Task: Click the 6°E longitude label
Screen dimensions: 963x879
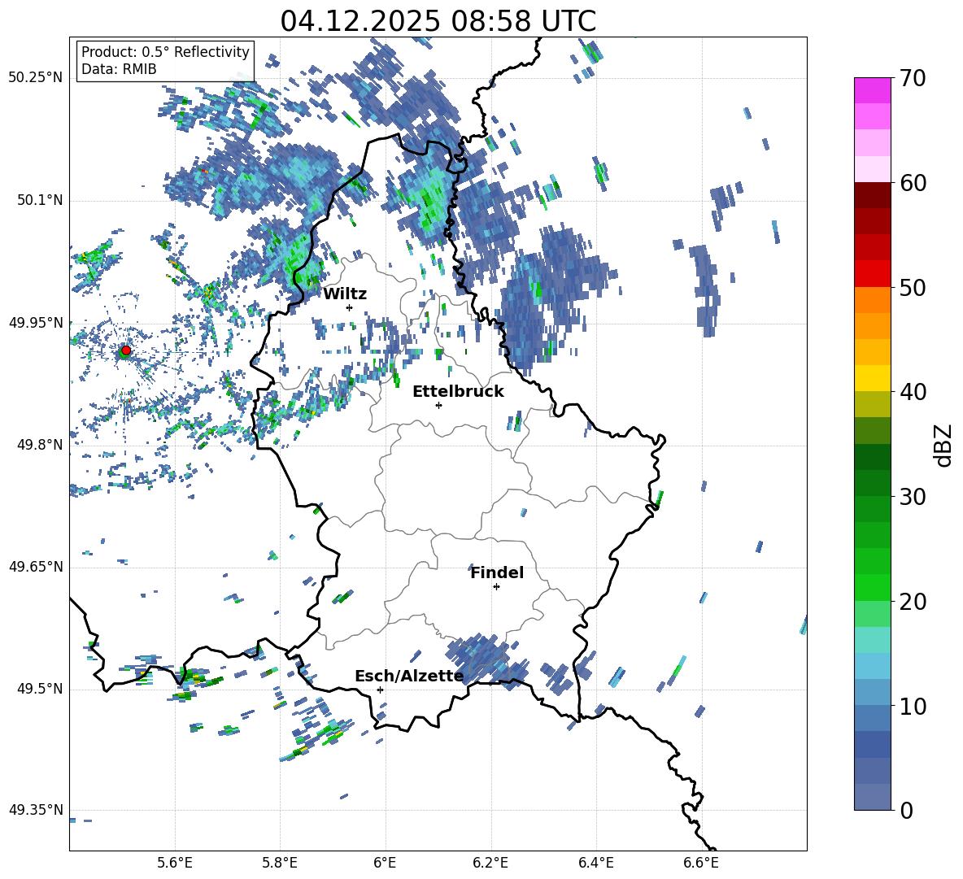Action: 385,863
